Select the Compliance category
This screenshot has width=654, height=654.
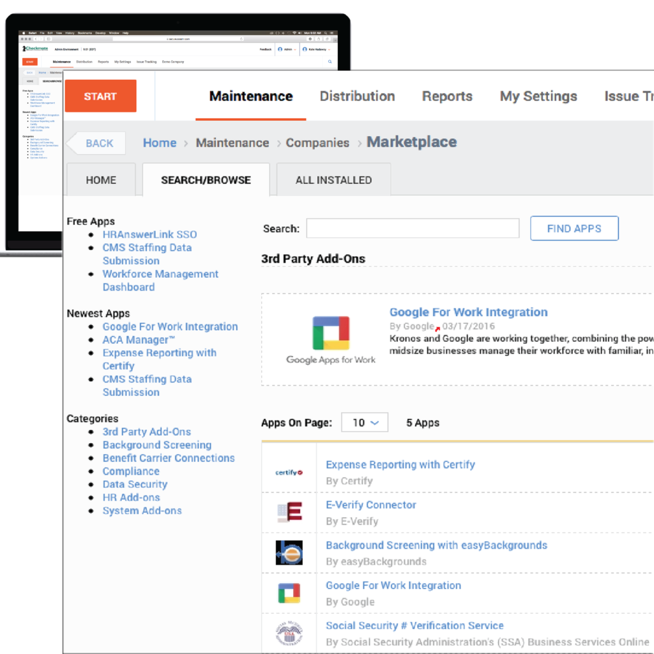(131, 471)
